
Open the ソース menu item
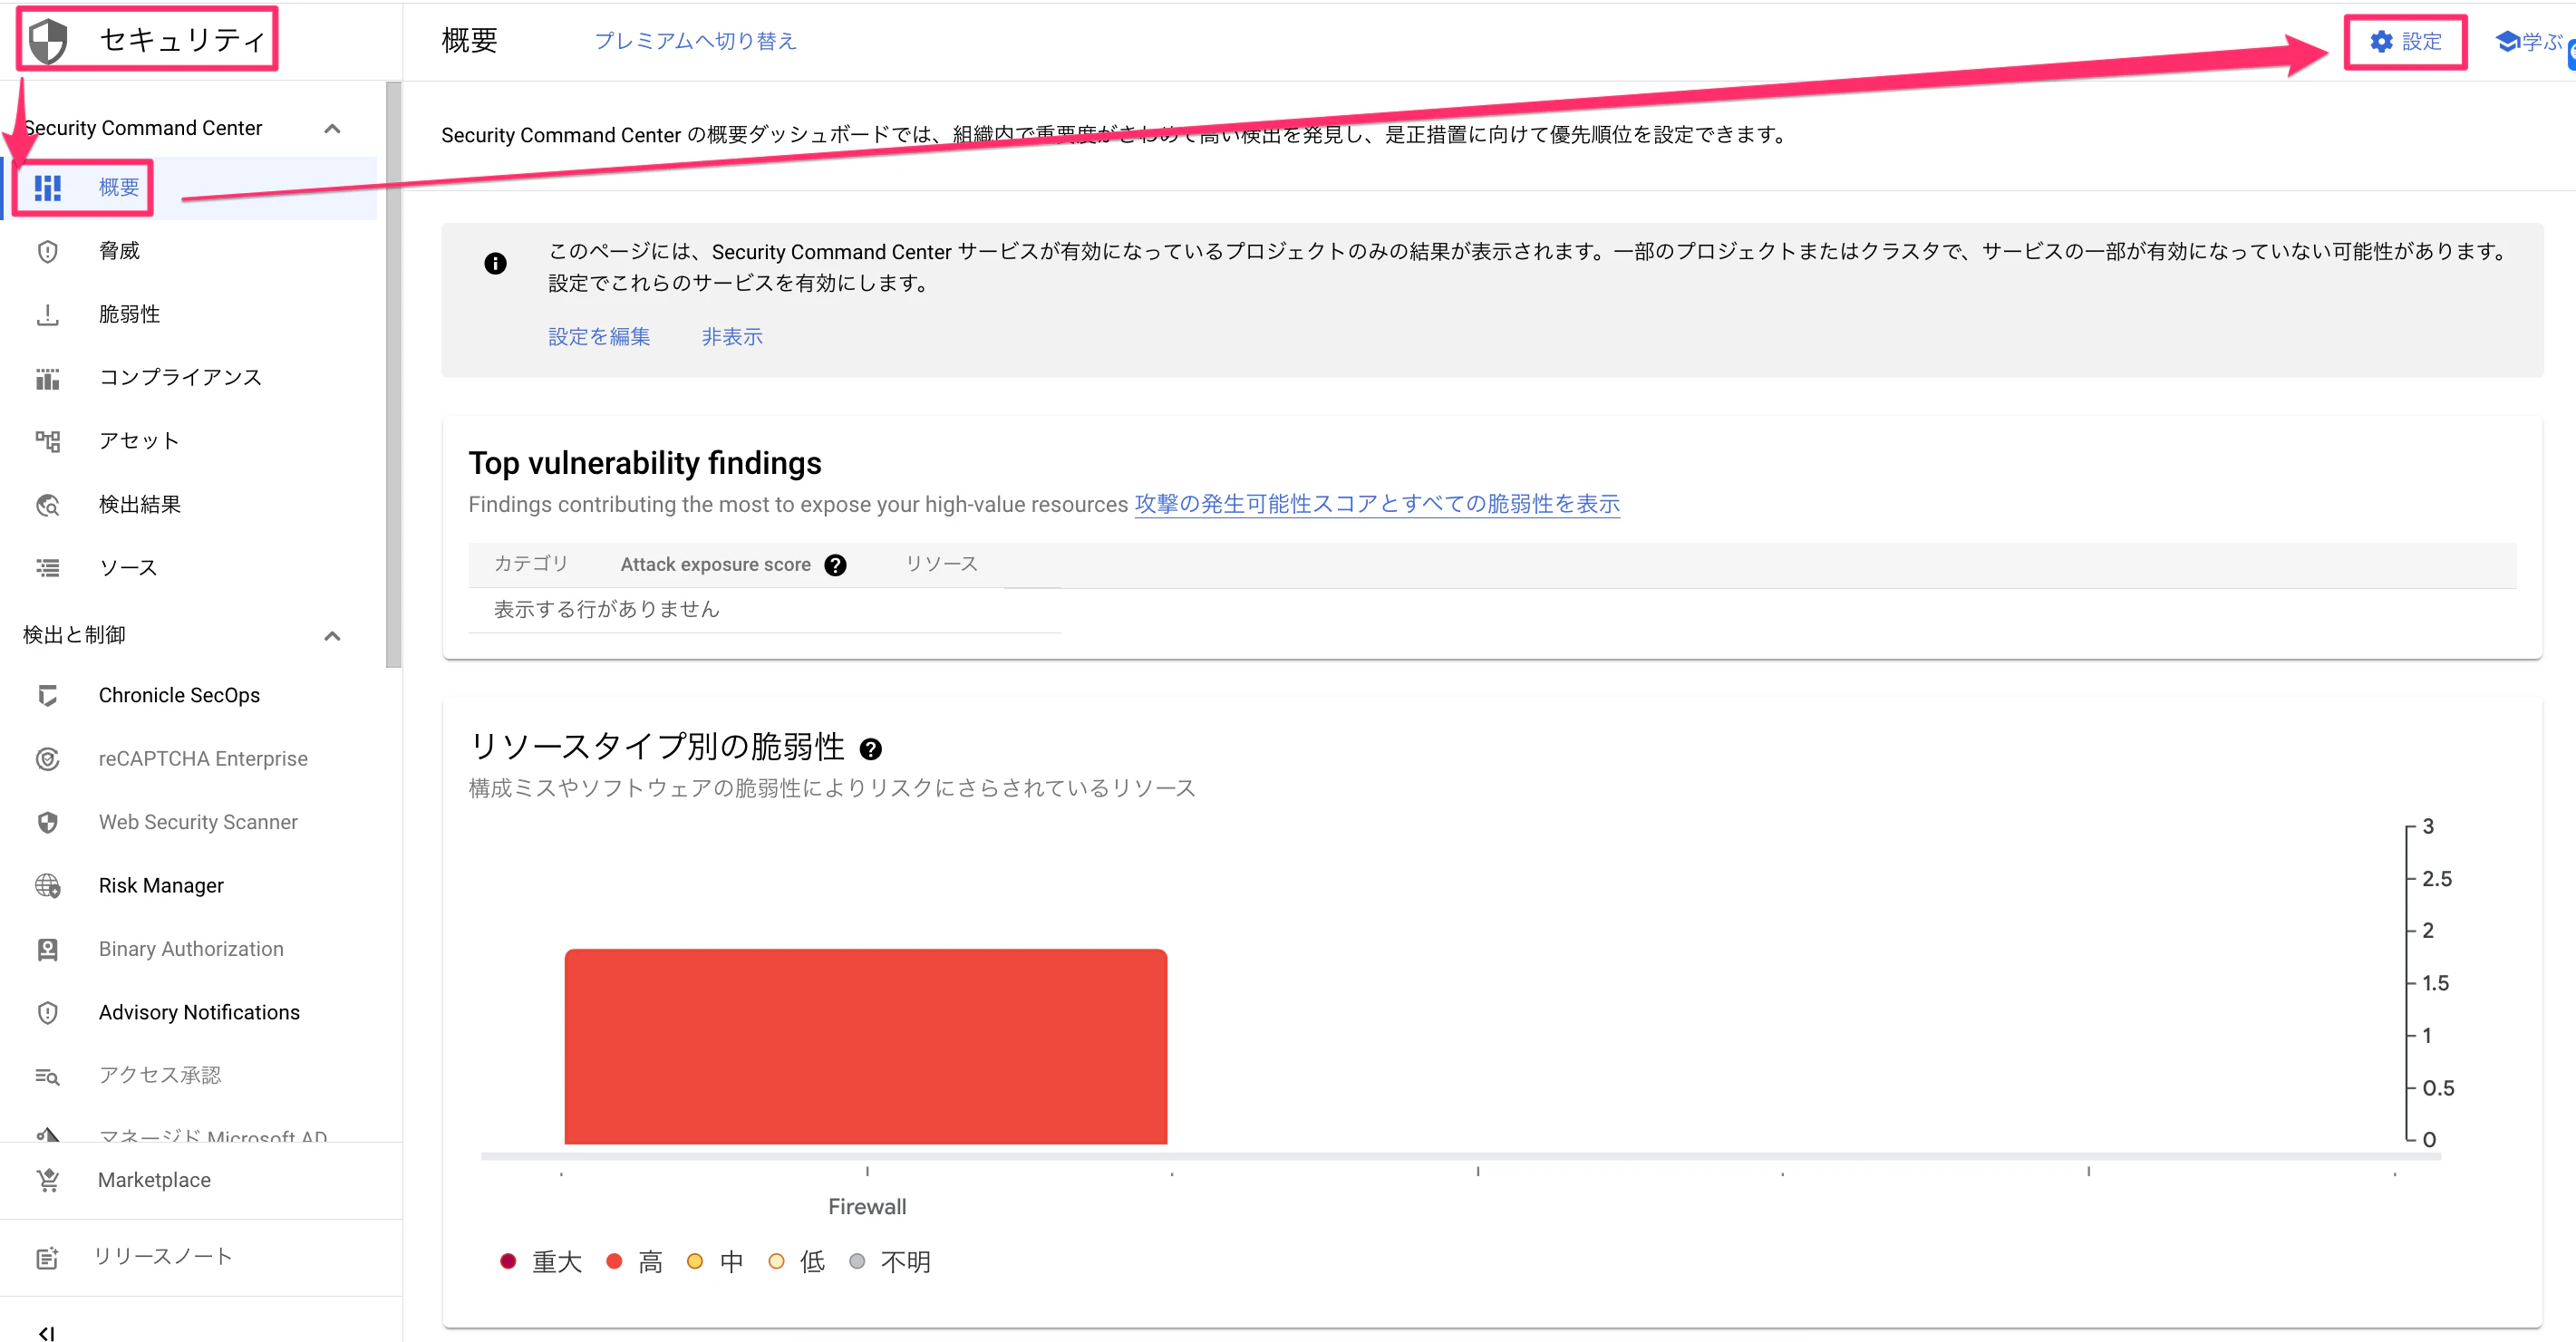click(188, 568)
